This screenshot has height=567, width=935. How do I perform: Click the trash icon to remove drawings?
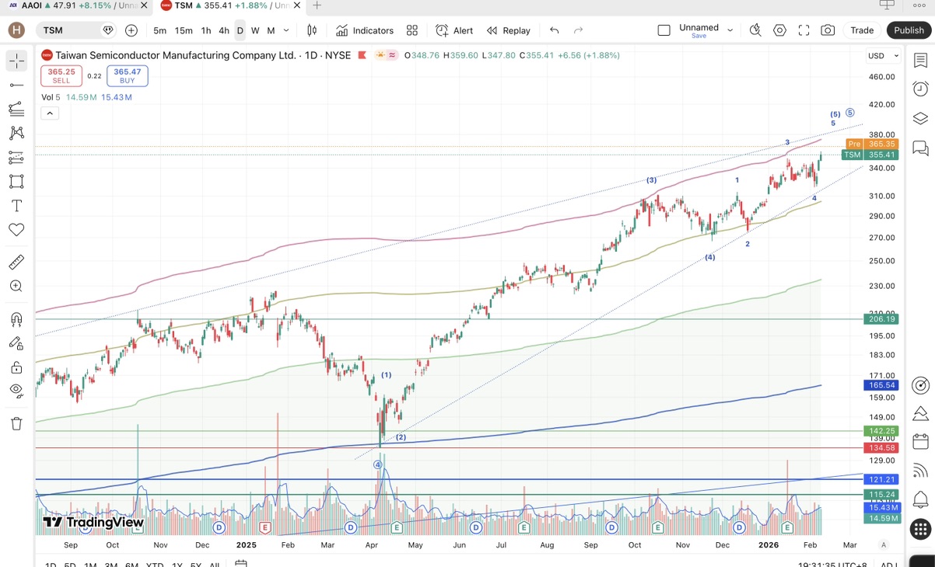(16, 423)
